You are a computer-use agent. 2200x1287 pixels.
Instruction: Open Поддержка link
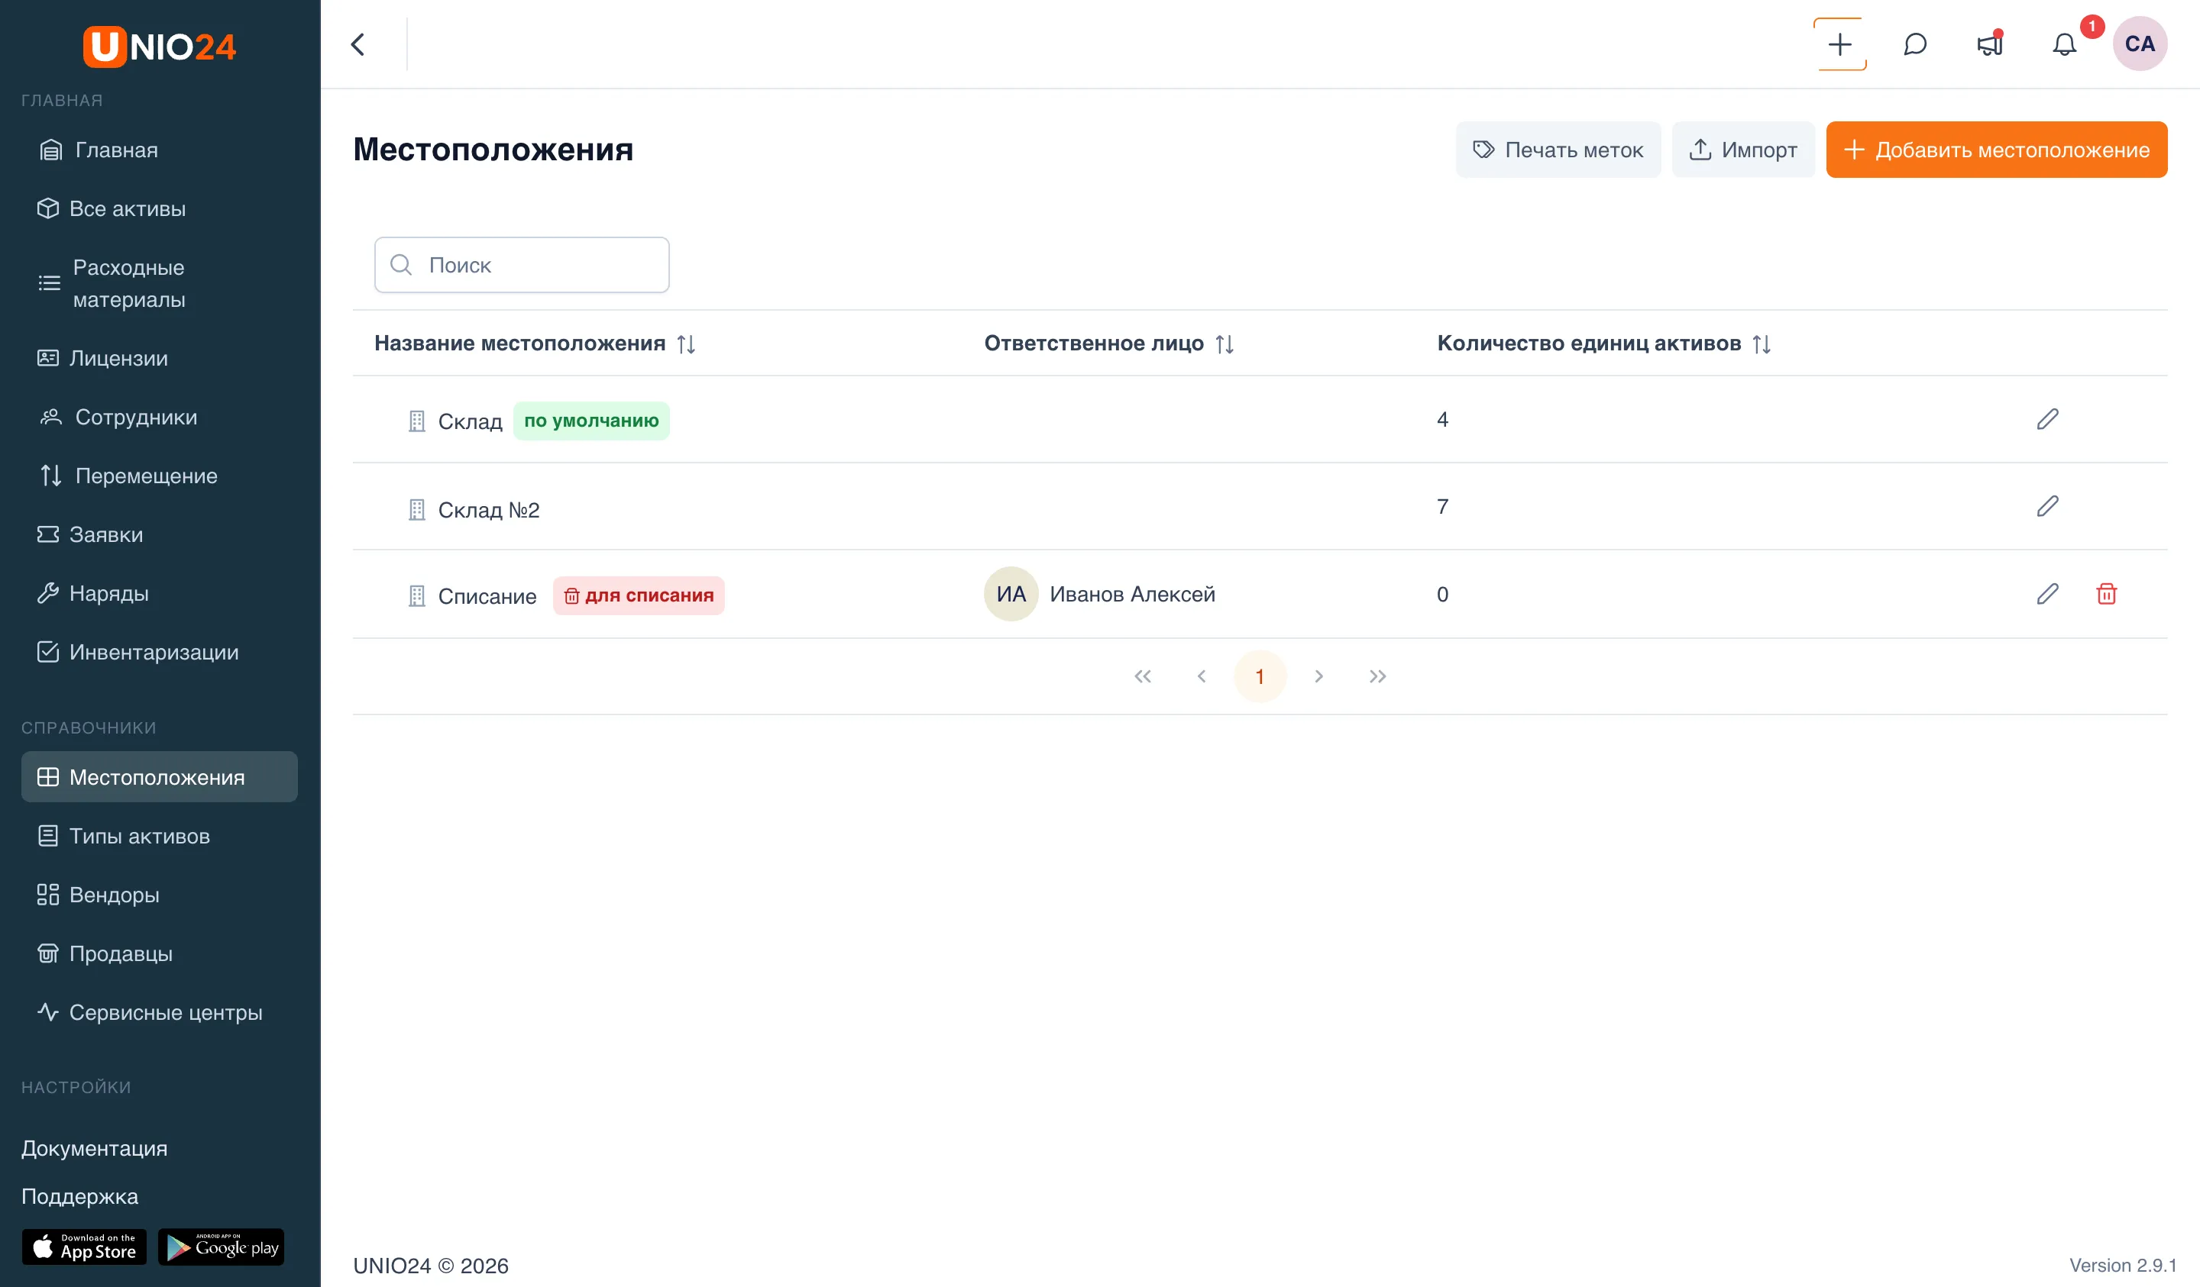tap(79, 1196)
